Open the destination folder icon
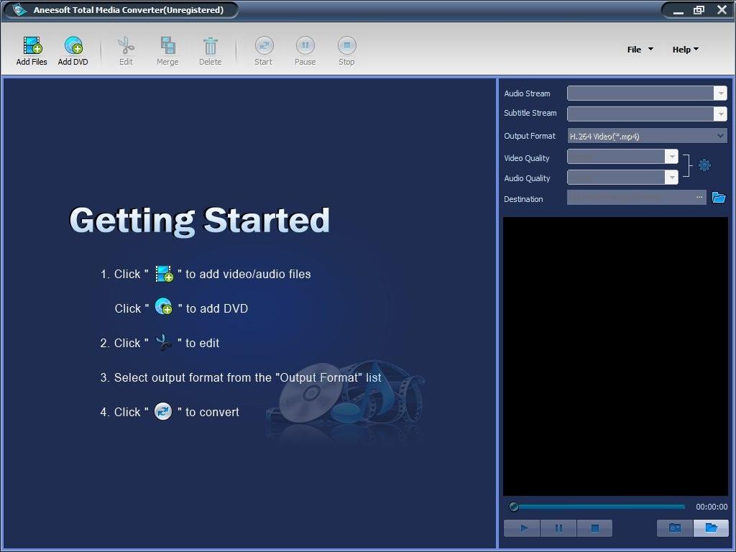Viewport: 736px width, 552px height. click(719, 197)
